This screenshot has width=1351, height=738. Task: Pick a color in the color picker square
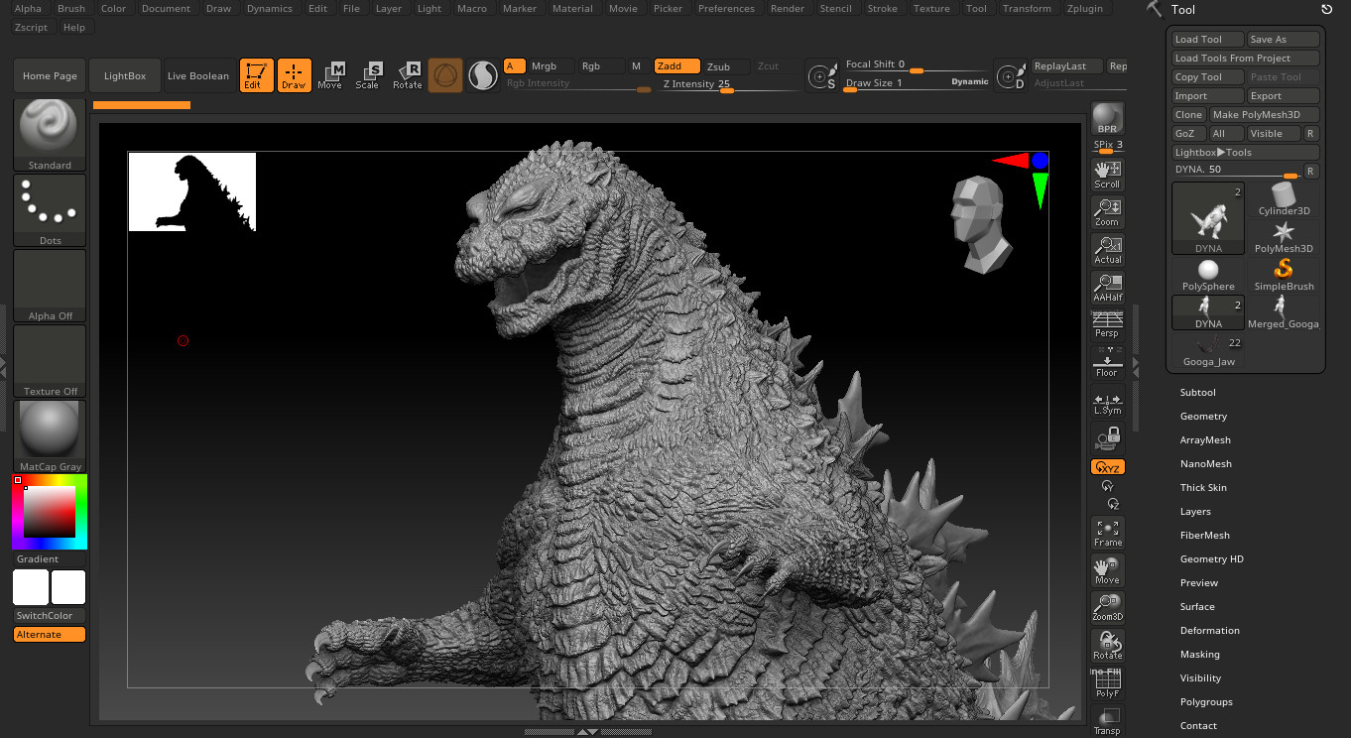(50, 512)
